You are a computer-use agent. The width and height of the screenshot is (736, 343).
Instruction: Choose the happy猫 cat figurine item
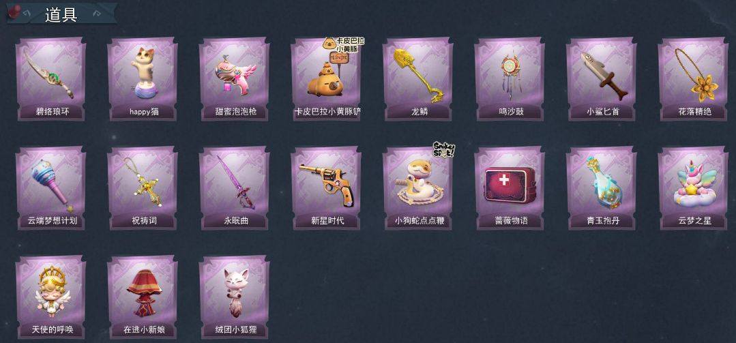coord(143,80)
